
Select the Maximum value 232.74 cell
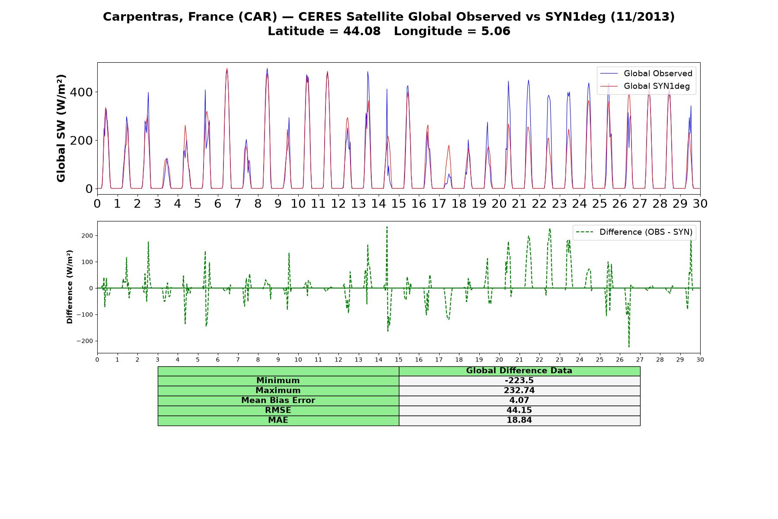tap(520, 391)
